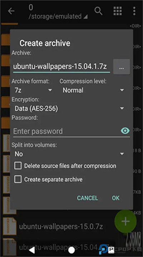
Task: Open search with the magnifier icon
Action: [x=99, y=11]
